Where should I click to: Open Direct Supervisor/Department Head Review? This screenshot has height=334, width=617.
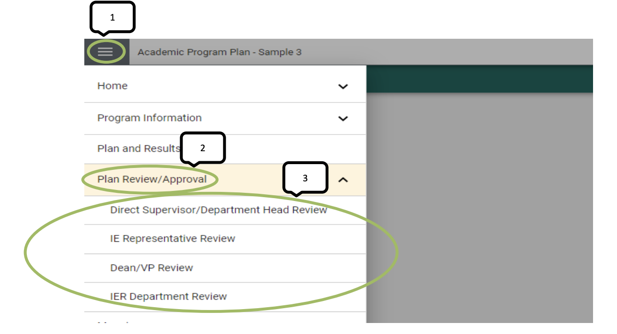click(218, 210)
